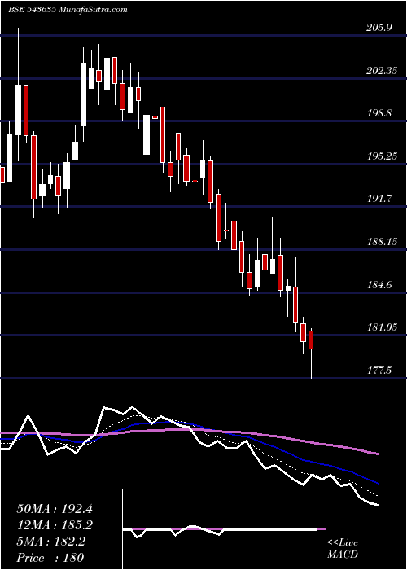
Task: Click the 205.9 price level label
Action: 379,28
